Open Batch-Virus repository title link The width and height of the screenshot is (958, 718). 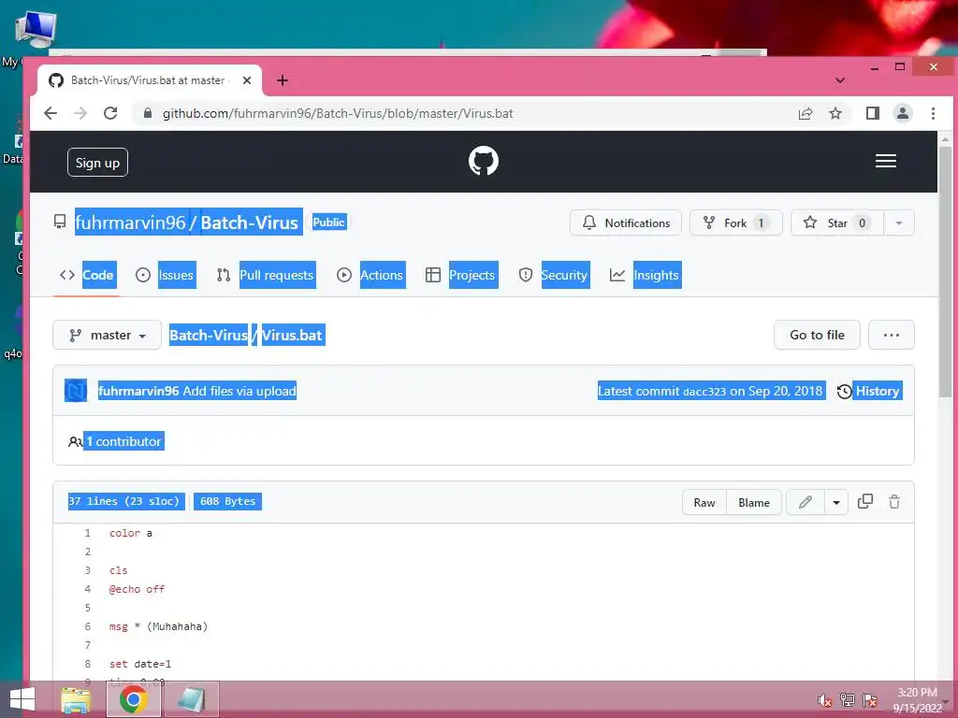249,223
